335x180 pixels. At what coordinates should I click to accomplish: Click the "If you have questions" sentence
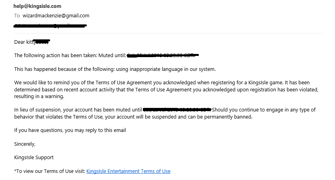click(70, 130)
